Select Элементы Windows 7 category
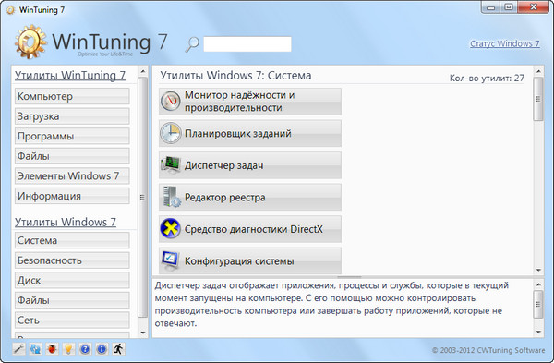This screenshot has width=554, height=363. pos(72,175)
